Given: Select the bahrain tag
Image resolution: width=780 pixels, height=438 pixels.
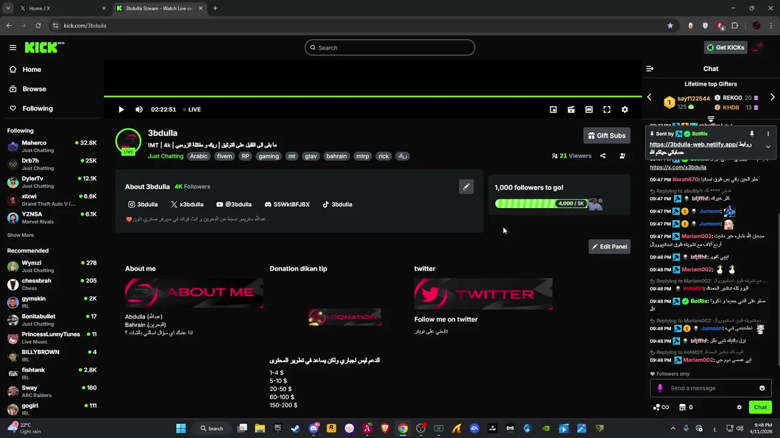Looking at the screenshot, I should click(336, 156).
